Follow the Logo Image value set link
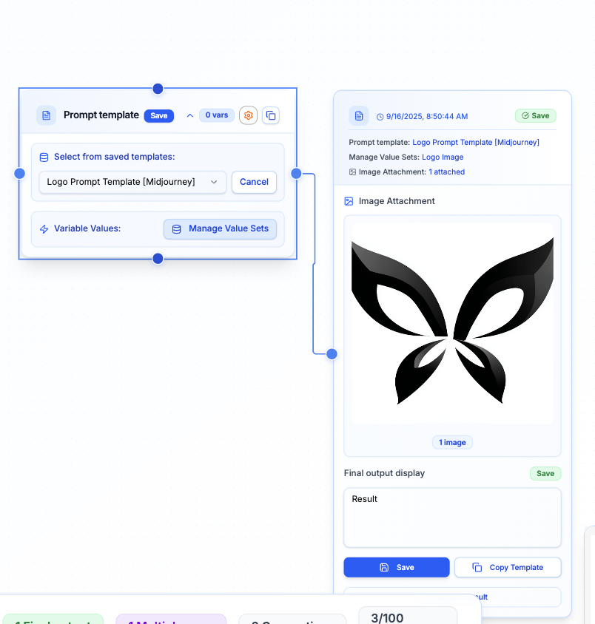This screenshot has height=624, width=595. [443, 157]
